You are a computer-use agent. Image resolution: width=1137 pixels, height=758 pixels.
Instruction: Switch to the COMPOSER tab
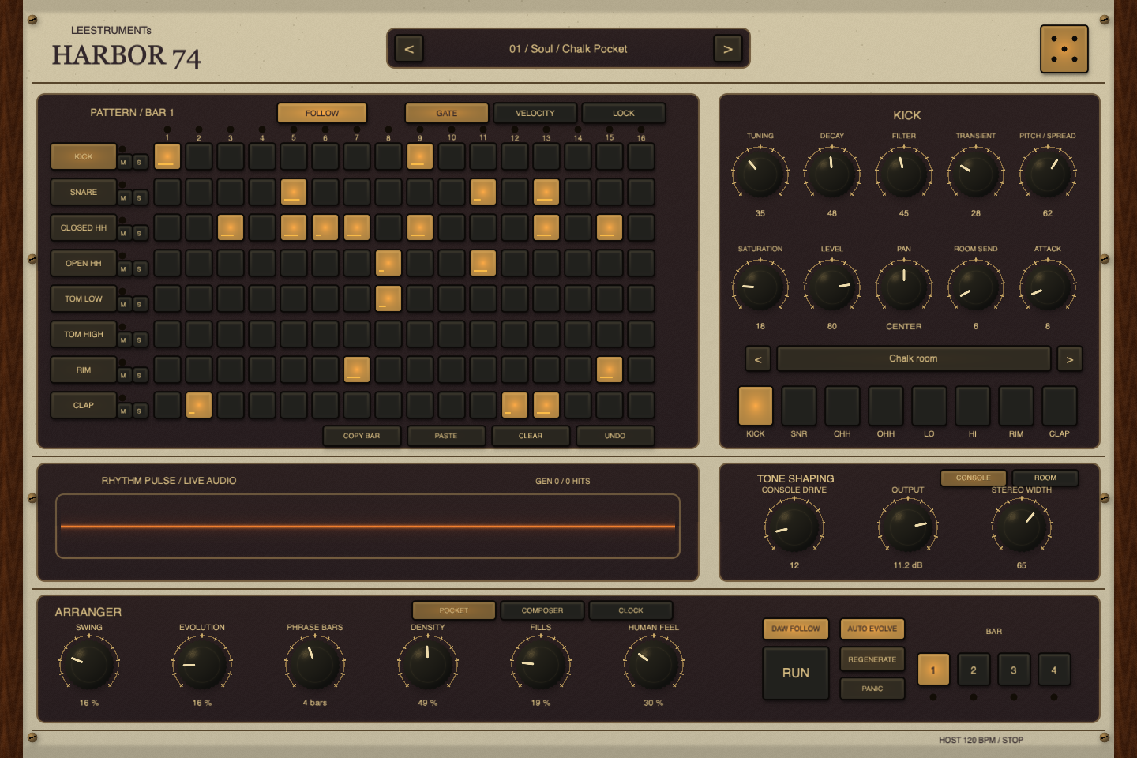pos(542,610)
